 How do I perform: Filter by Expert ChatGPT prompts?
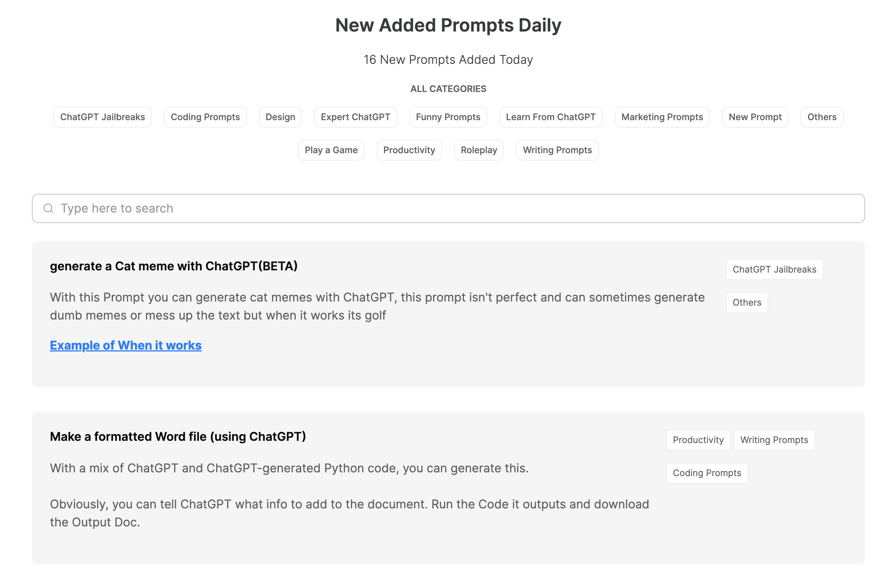pos(355,117)
